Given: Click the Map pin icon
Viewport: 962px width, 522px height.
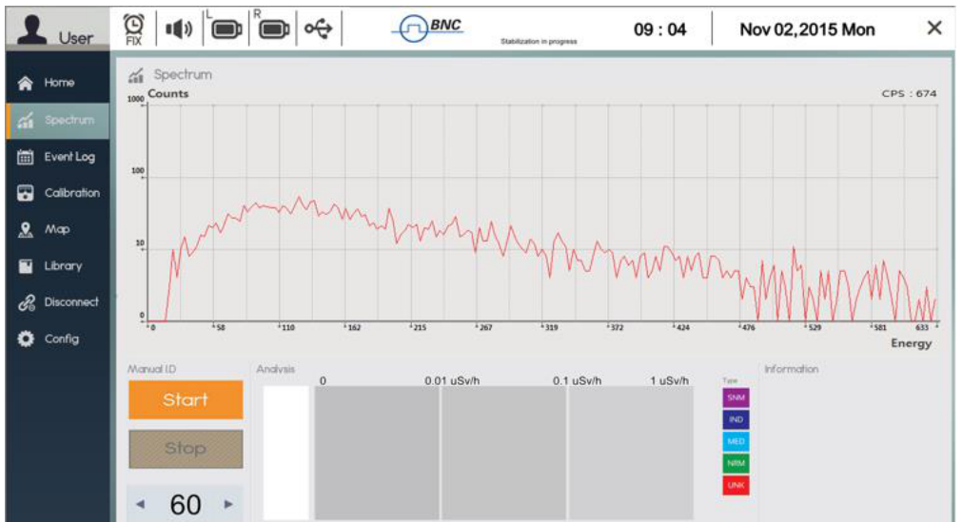Looking at the screenshot, I should [x=25, y=229].
